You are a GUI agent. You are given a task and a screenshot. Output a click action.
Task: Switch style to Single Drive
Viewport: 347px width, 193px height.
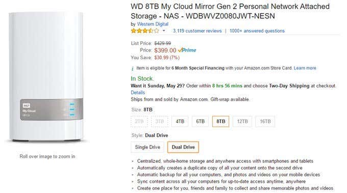point(147,147)
